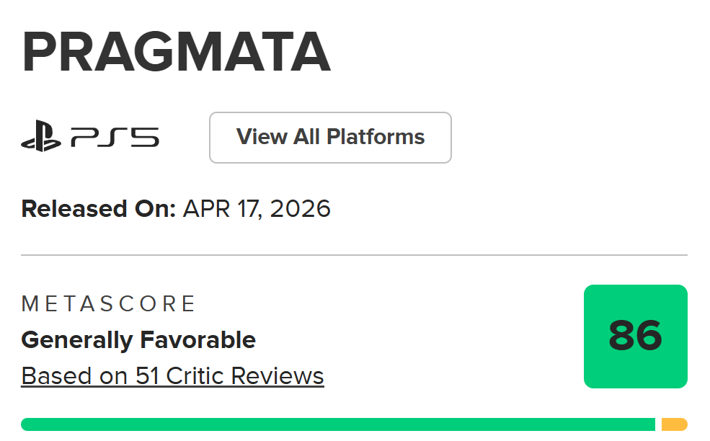Viewport: 710px width, 441px height.
Task: Click the word Favorable in the rating text
Action: [200, 339]
